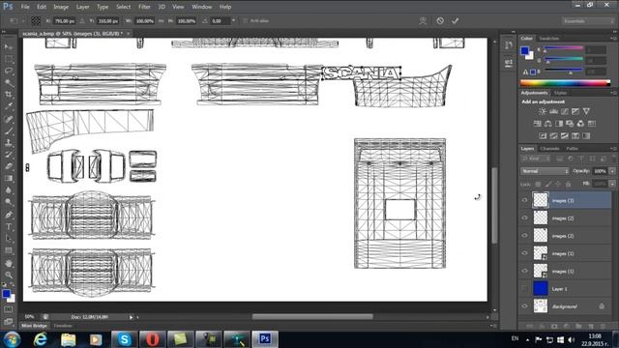Hide the Background layer
This screenshot has height=348, width=619.
click(524, 306)
